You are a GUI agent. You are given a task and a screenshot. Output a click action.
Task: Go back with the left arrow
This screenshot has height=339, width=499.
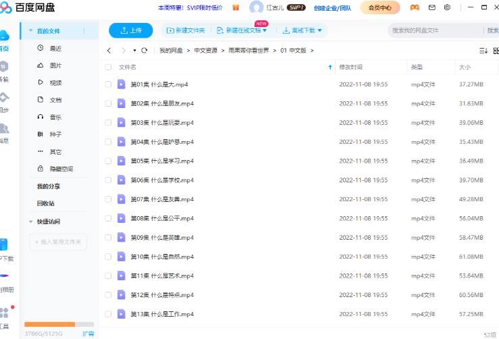[109, 50]
